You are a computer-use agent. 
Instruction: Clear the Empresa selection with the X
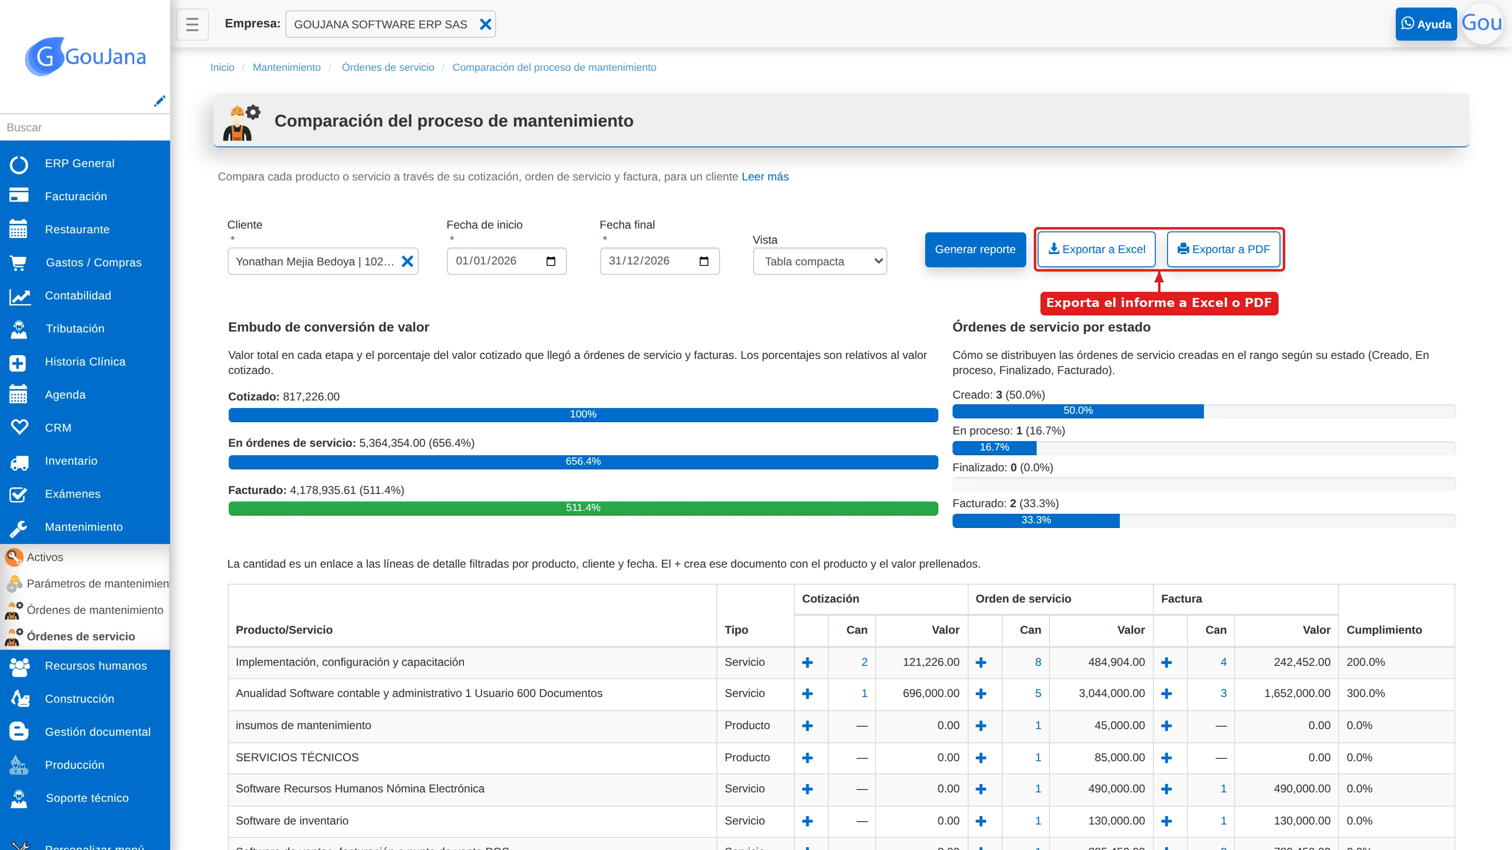point(485,24)
